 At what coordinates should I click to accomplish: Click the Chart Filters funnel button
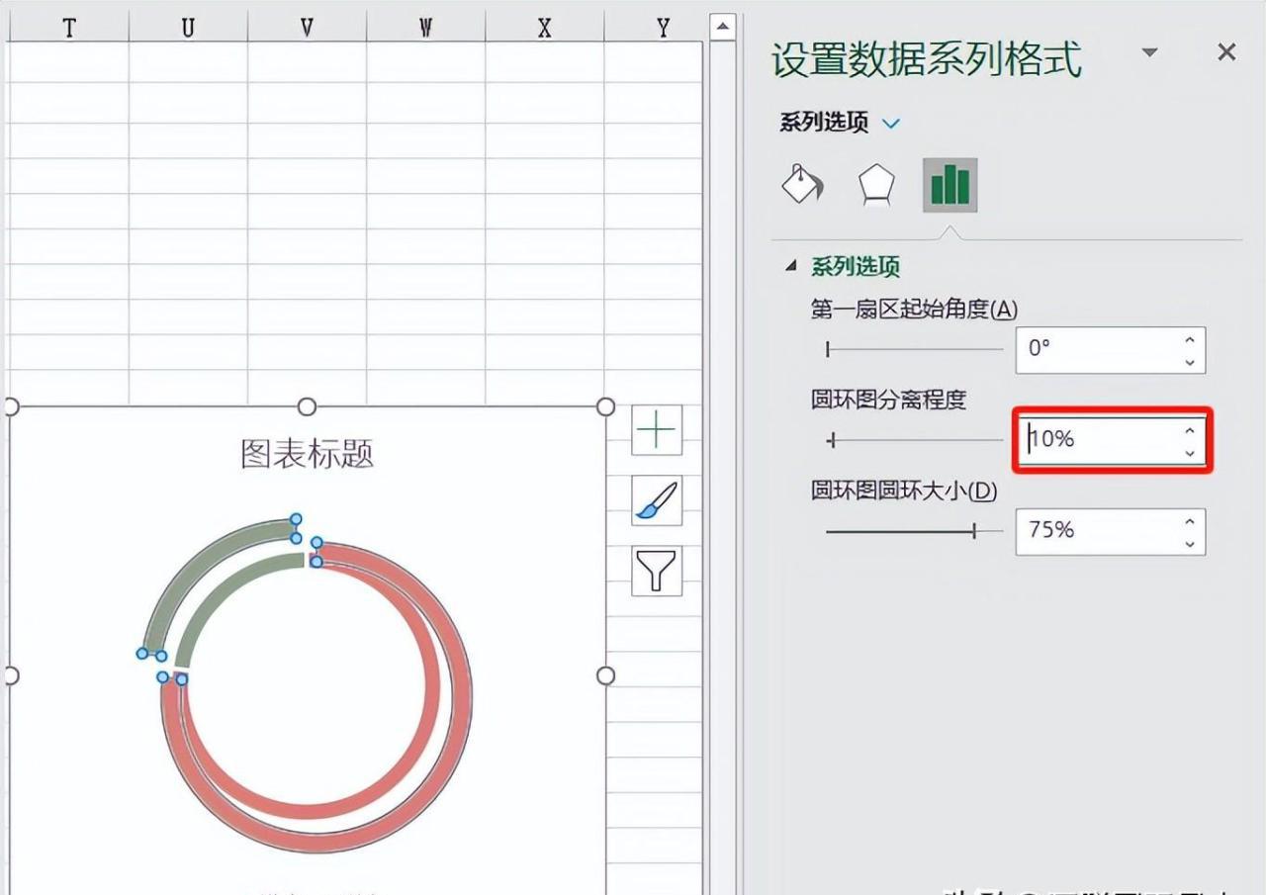pos(657,571)
